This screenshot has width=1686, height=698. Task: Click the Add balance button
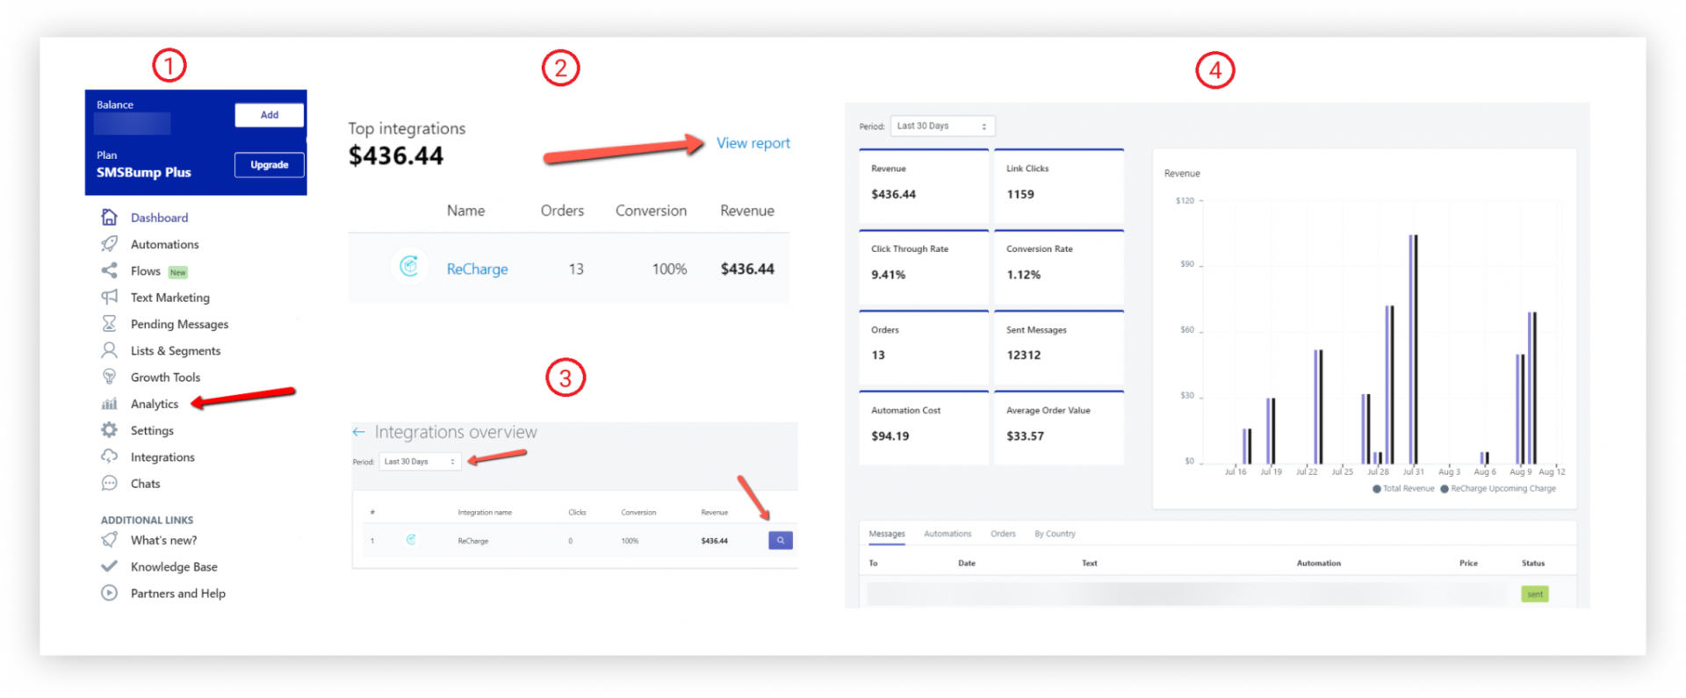pos(270,115)
